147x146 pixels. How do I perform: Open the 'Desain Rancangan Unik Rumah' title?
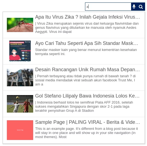click(87, 70)
